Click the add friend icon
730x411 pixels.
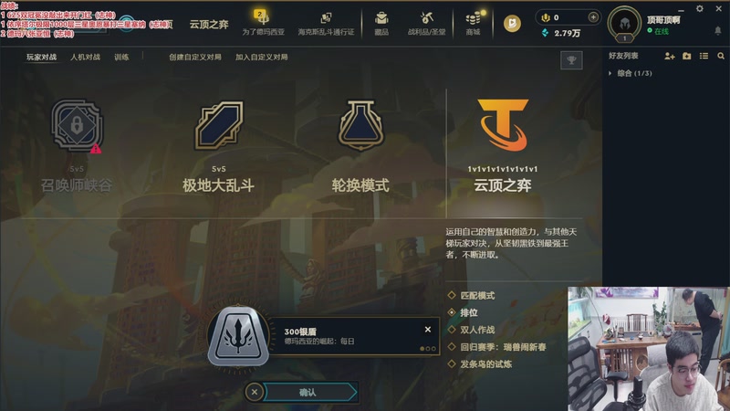click(670, 56)
